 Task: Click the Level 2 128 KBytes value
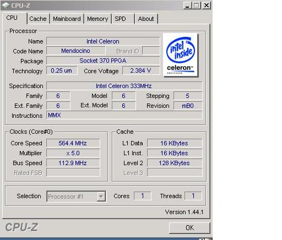(x=175, y=163)
